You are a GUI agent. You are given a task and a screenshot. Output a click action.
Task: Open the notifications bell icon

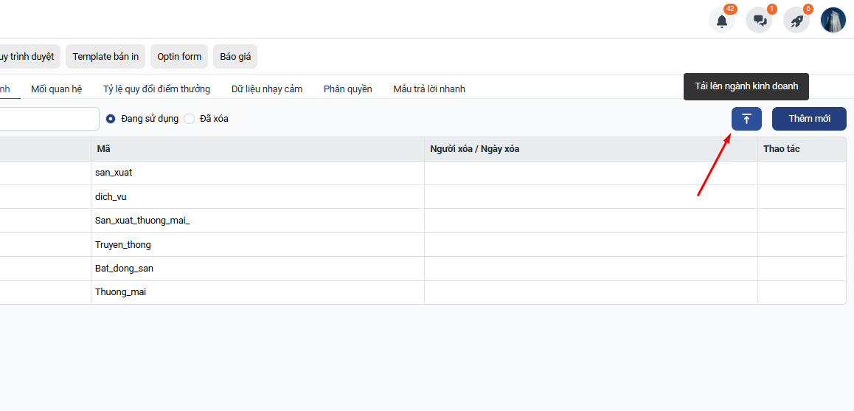[721, 21]
